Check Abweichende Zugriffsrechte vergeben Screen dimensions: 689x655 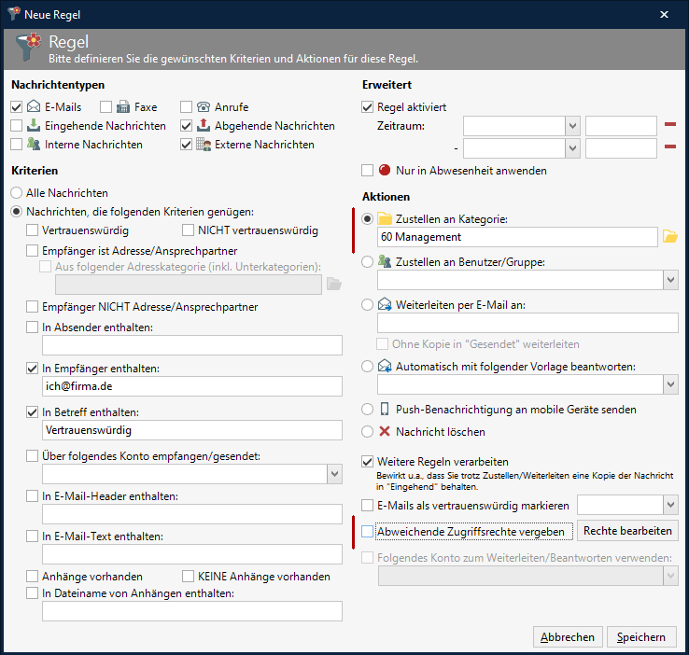point(367,531)
